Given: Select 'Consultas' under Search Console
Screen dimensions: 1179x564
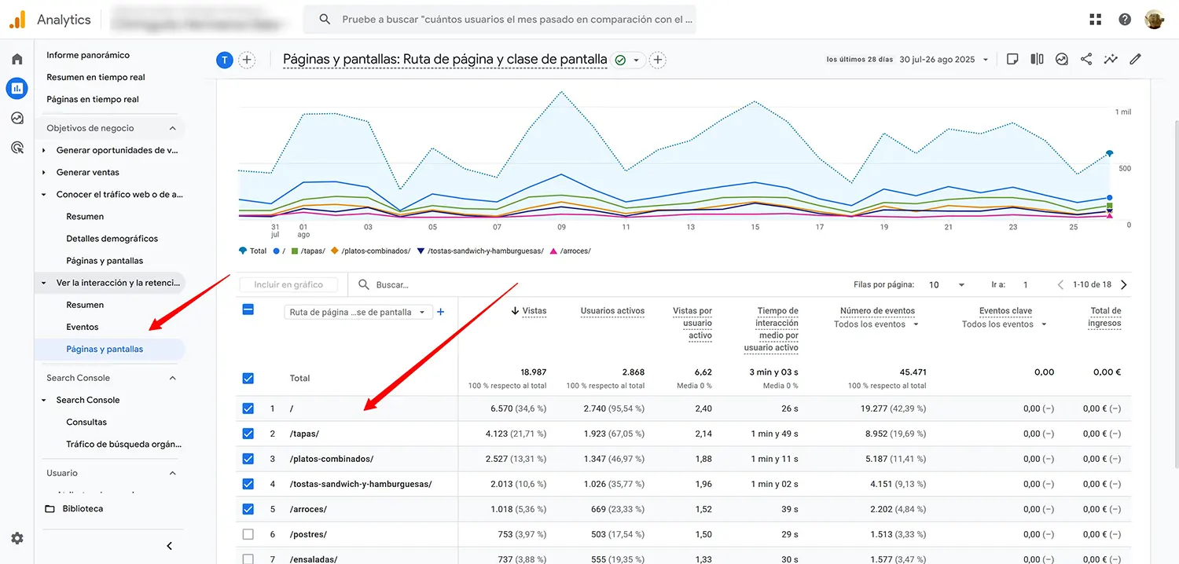Looking at the screenshot, I should click(86, 421).
